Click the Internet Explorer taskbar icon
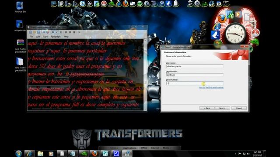The height and width of the screenshot is (157, 280). (x=29, y=154)
